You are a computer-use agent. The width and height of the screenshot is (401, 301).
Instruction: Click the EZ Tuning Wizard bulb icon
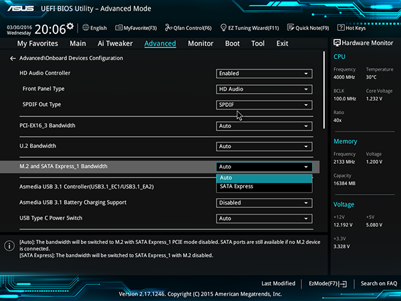coord(223,27)
